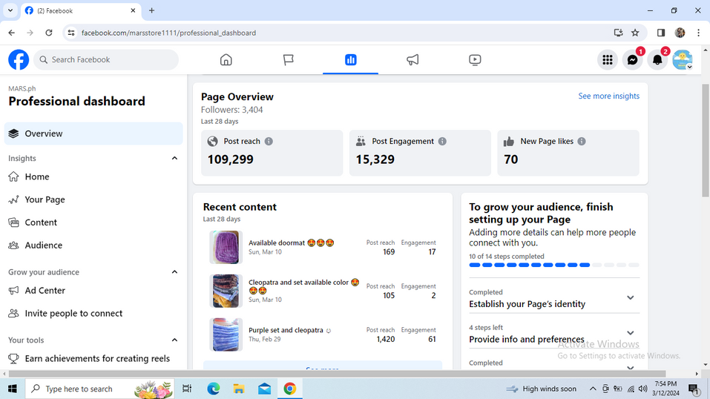Image resolution: width=710 pixels, height=399 pixels.
Task: Open Ad Center in sidebar
Action: pos(93,290)
